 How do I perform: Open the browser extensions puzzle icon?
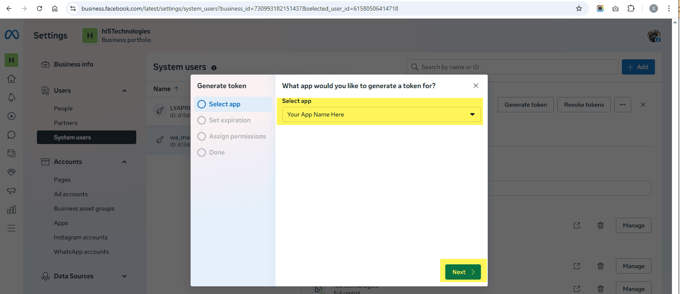pos(631,8)
